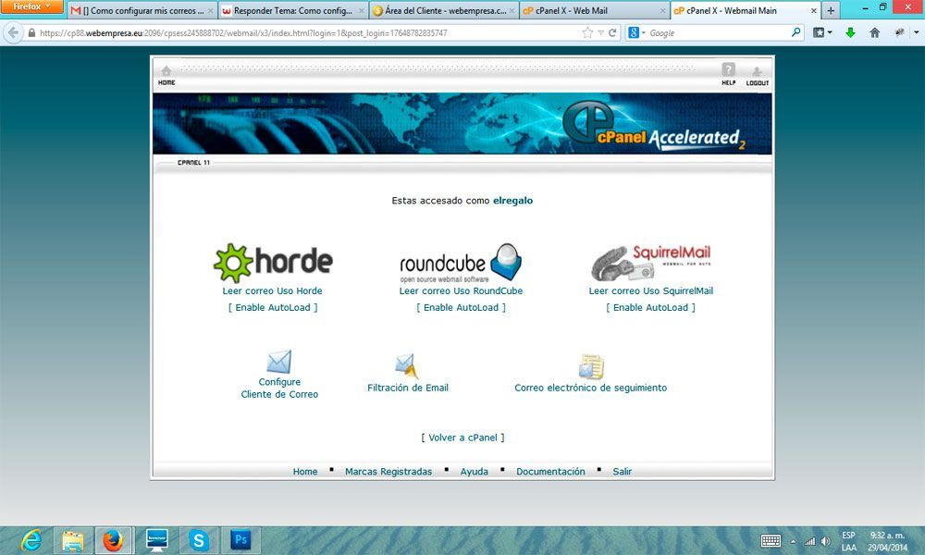Open a new browser tab with plus button

(831, 10)
